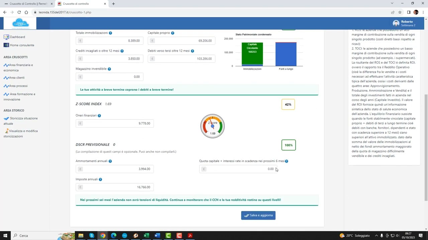428x240 pixels.
Task: Click the Quota capitale rate input field
Action: pos(238,169)
